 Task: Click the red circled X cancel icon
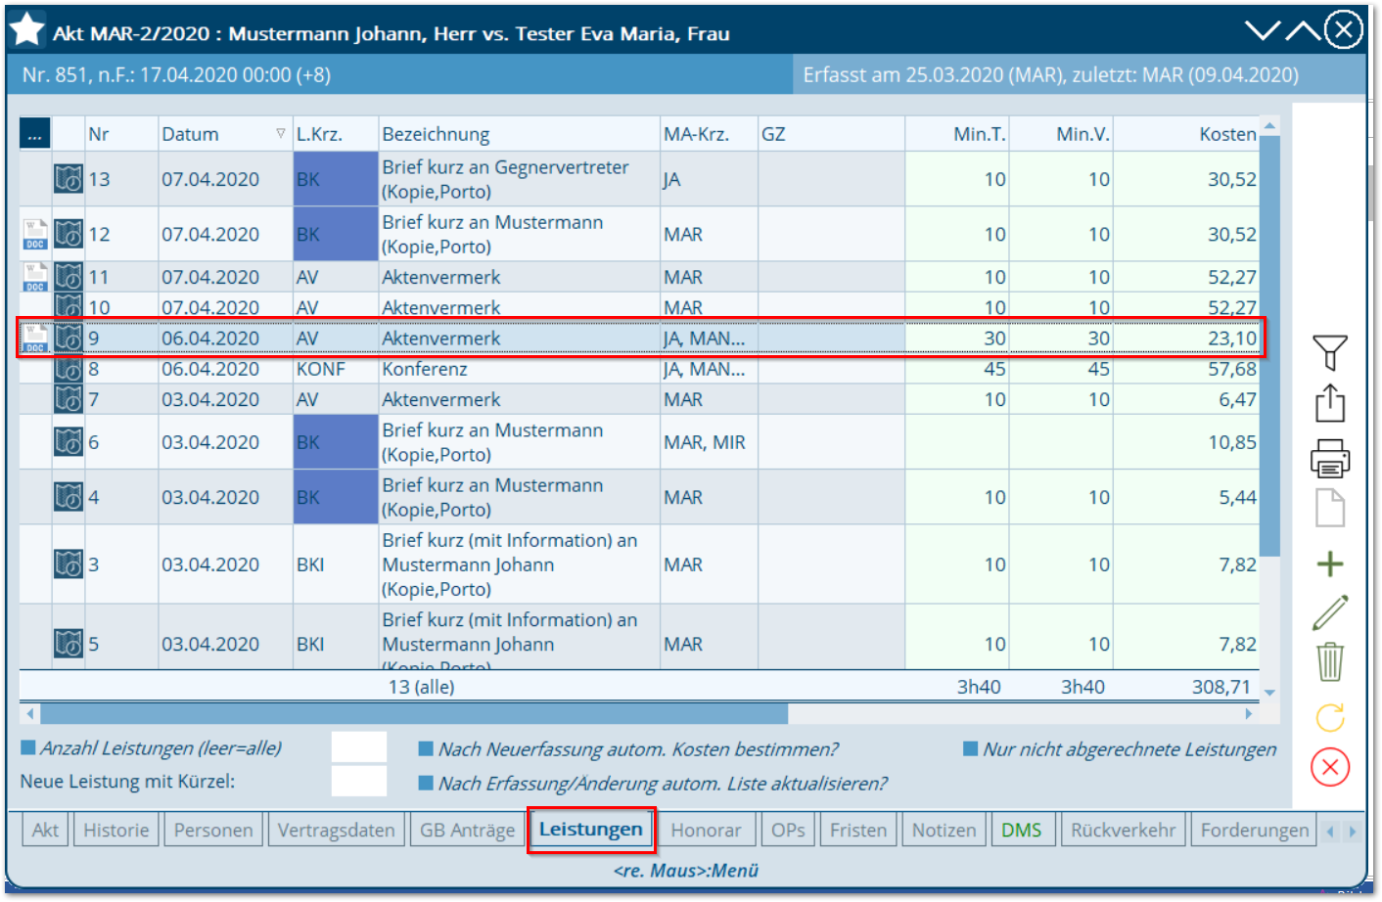[1329, 767]
